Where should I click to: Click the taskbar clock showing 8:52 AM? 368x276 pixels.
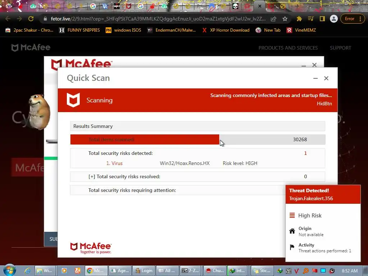coord(350,271)
